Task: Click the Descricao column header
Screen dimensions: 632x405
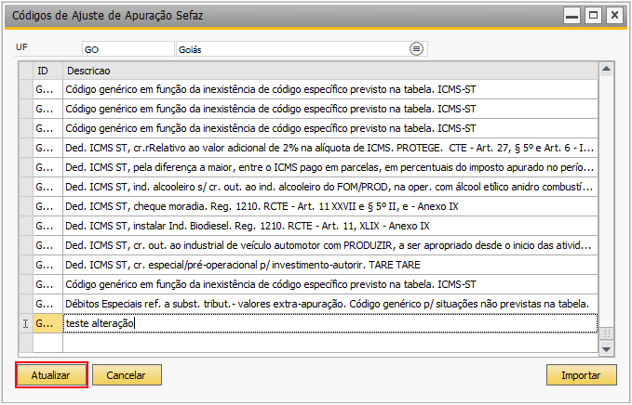Action: [330, 71]
